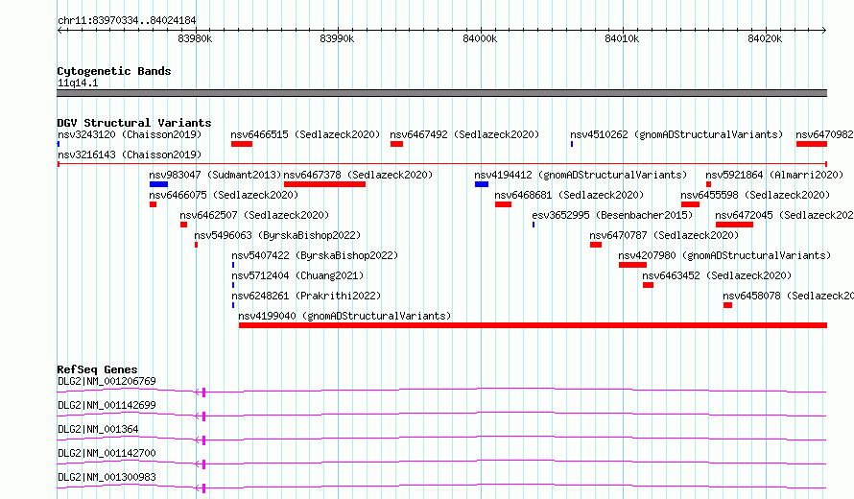Viewport: 854px width, 499px height.
Task: Open the DLG2|NM_001142699 transcript label
Action: pyautogui.click(x=107, y=405)
